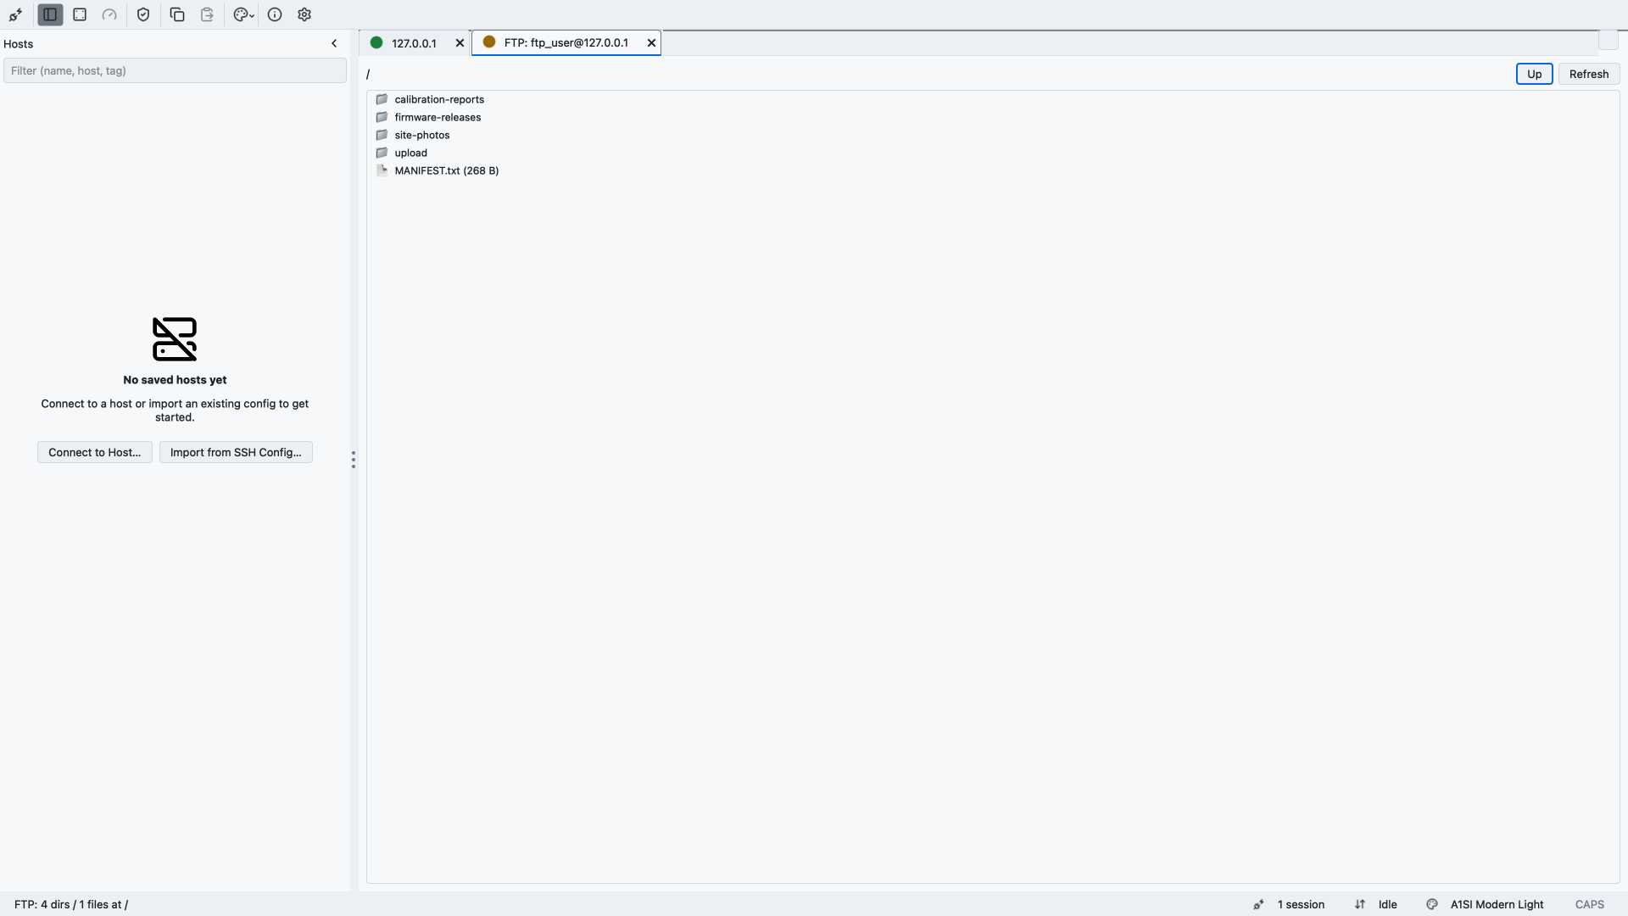Open settings gear icon

[x=304, y=14]
